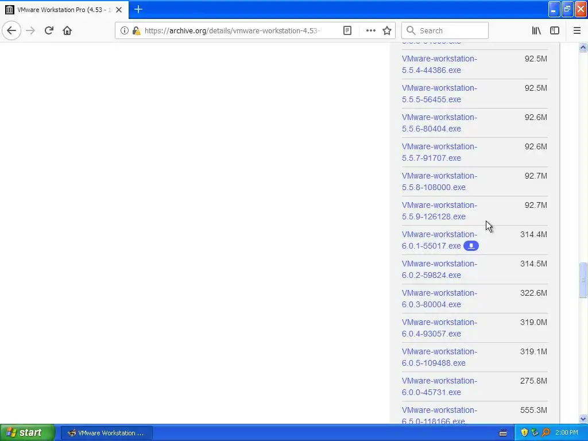
Task: Click the forward navigation arrow
Action: tap(30, 30)
